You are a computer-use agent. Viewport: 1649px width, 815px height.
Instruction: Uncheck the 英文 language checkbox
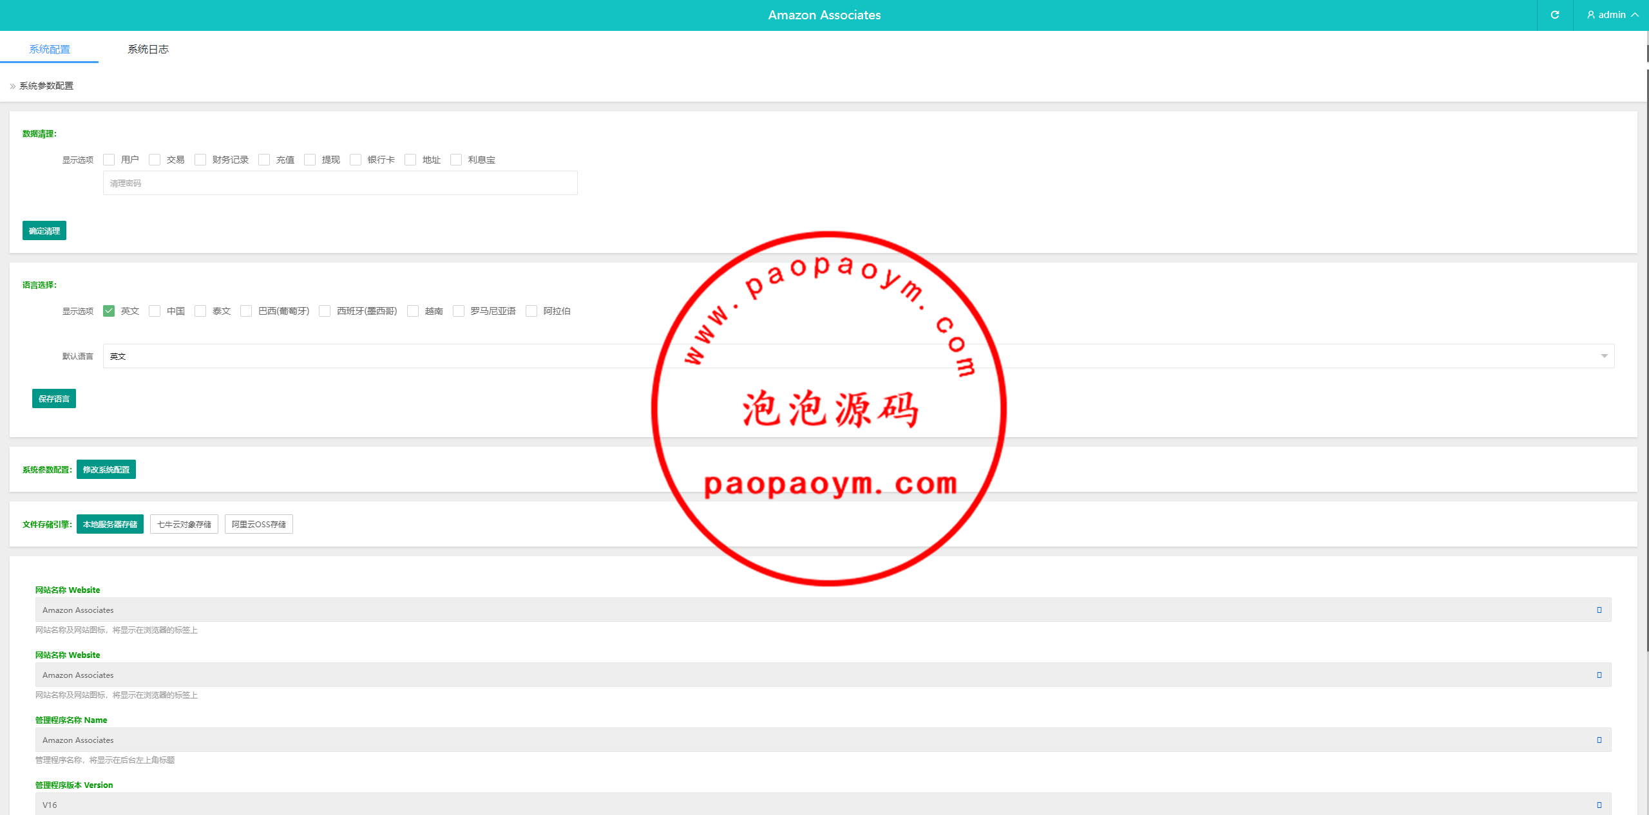[x=109, y=311]
